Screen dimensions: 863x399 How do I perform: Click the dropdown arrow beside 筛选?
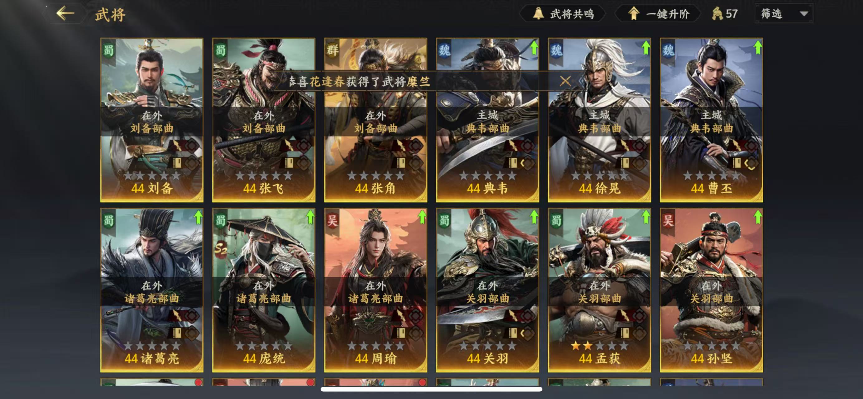(x=804, y=14)
